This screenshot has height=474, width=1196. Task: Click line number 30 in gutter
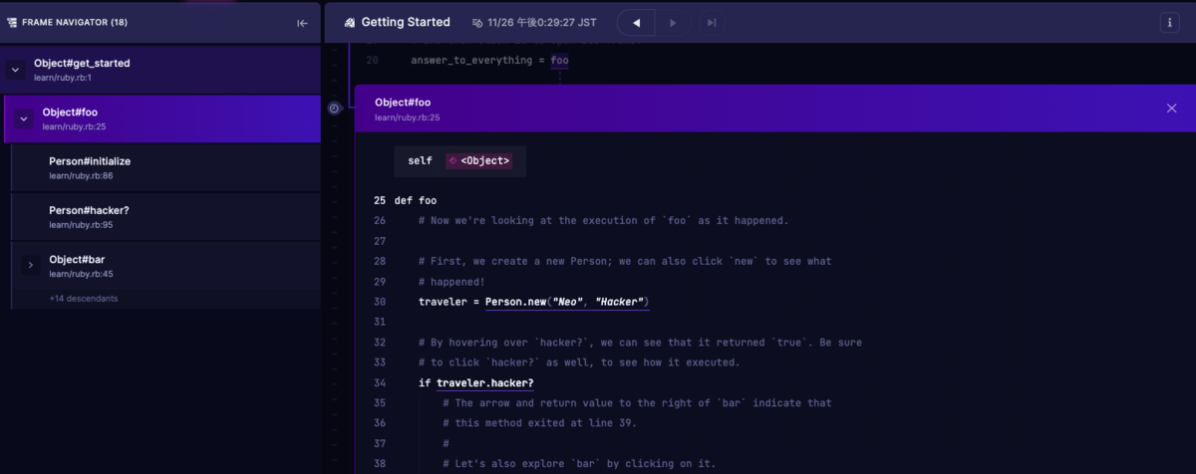coord(380,302)
